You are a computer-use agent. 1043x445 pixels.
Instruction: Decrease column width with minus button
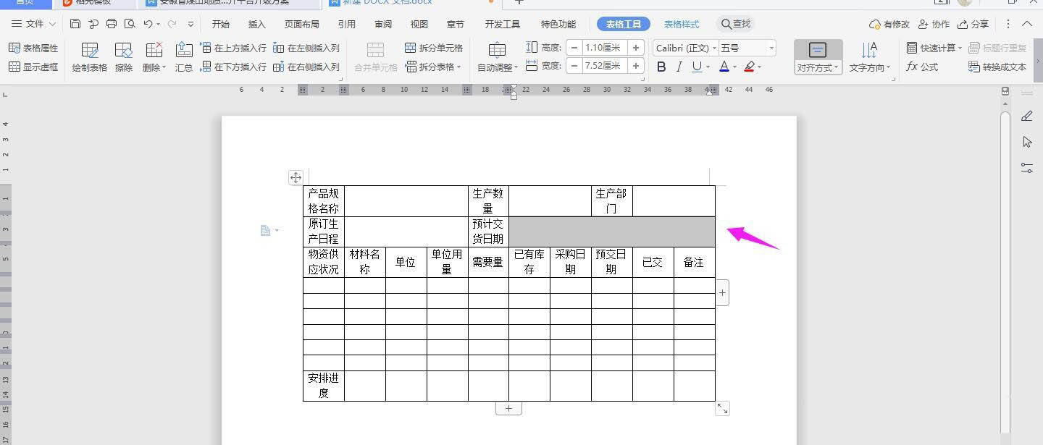(574, 66)
